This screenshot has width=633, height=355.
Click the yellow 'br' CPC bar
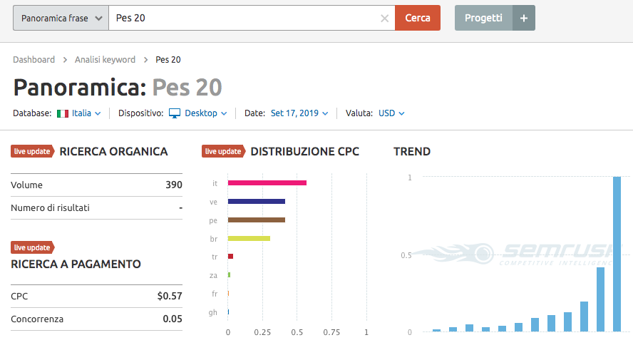[249, 239]
